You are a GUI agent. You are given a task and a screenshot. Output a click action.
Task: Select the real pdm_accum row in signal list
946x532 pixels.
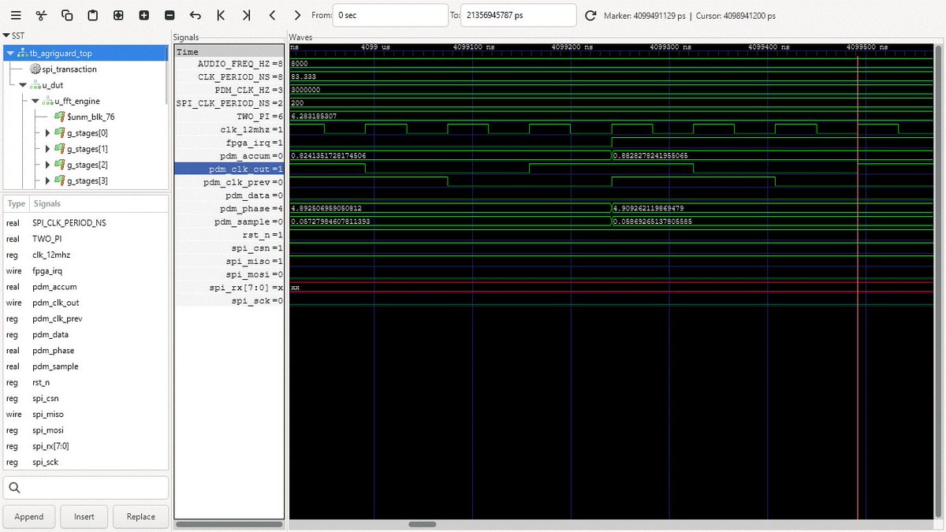(x=86, y=287)
